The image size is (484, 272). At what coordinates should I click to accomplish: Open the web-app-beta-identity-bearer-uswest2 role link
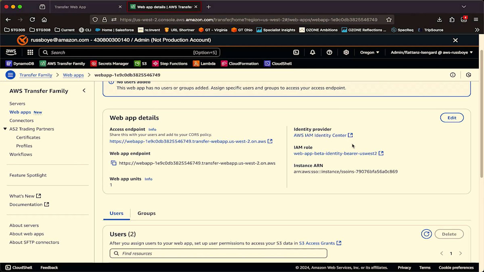coord(338,154)
